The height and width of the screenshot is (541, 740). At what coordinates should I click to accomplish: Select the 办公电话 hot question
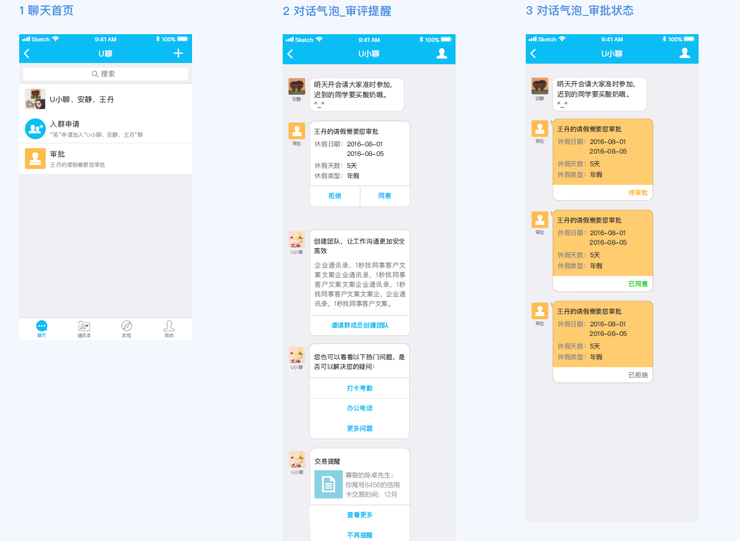359,408
